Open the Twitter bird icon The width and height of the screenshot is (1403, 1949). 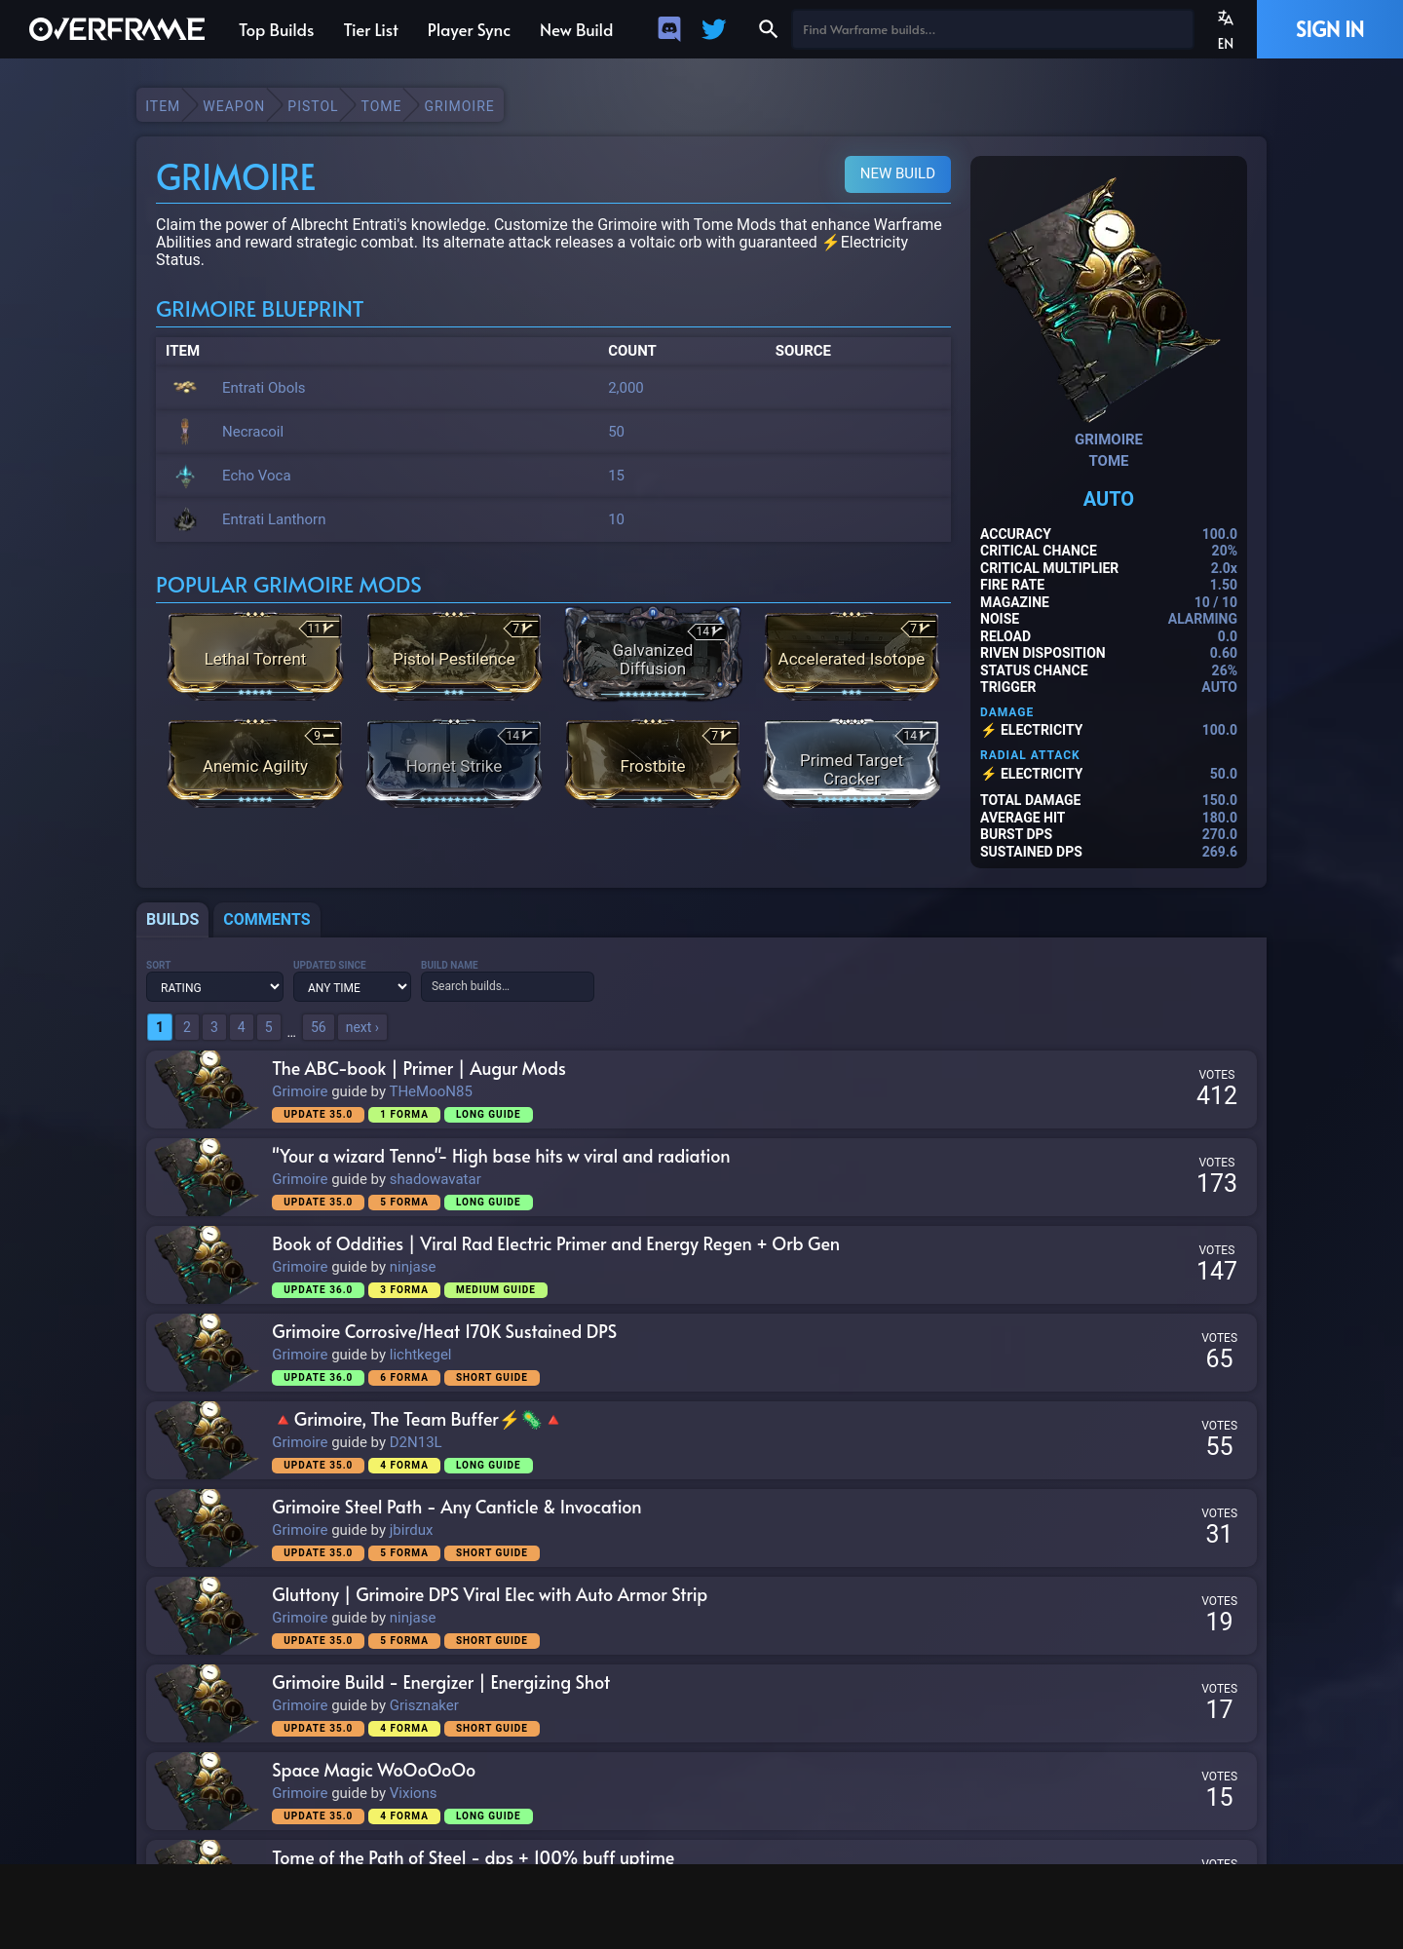click(714, 29)
